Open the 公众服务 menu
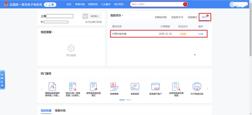 (106, 4)
